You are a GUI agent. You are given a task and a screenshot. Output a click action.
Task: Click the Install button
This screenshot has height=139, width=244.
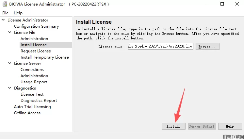point(173,126)
